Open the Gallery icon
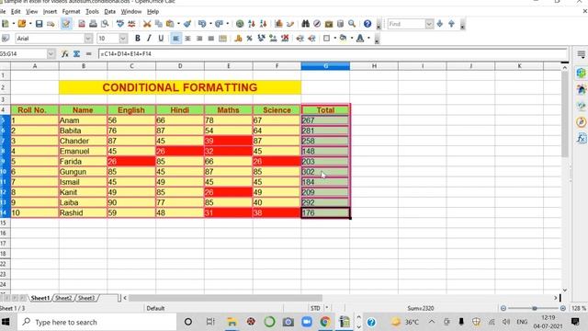The image size is (588, 331). pos(329,24)
